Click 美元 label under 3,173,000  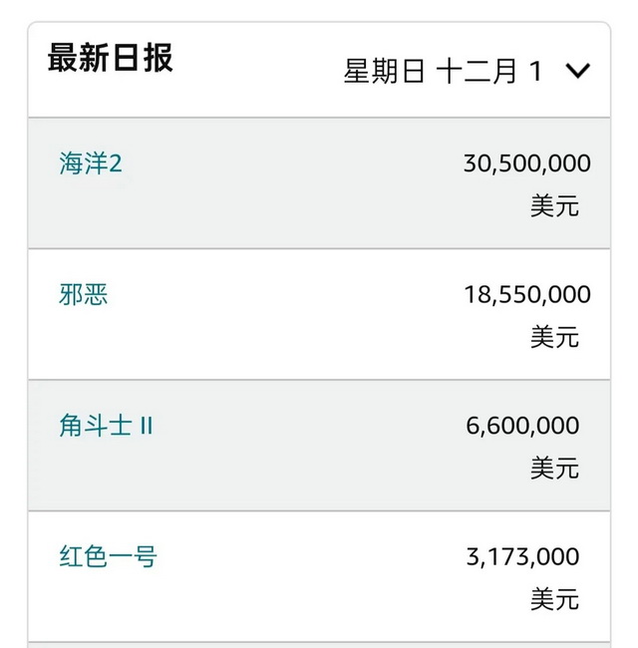tap(554, 599)
